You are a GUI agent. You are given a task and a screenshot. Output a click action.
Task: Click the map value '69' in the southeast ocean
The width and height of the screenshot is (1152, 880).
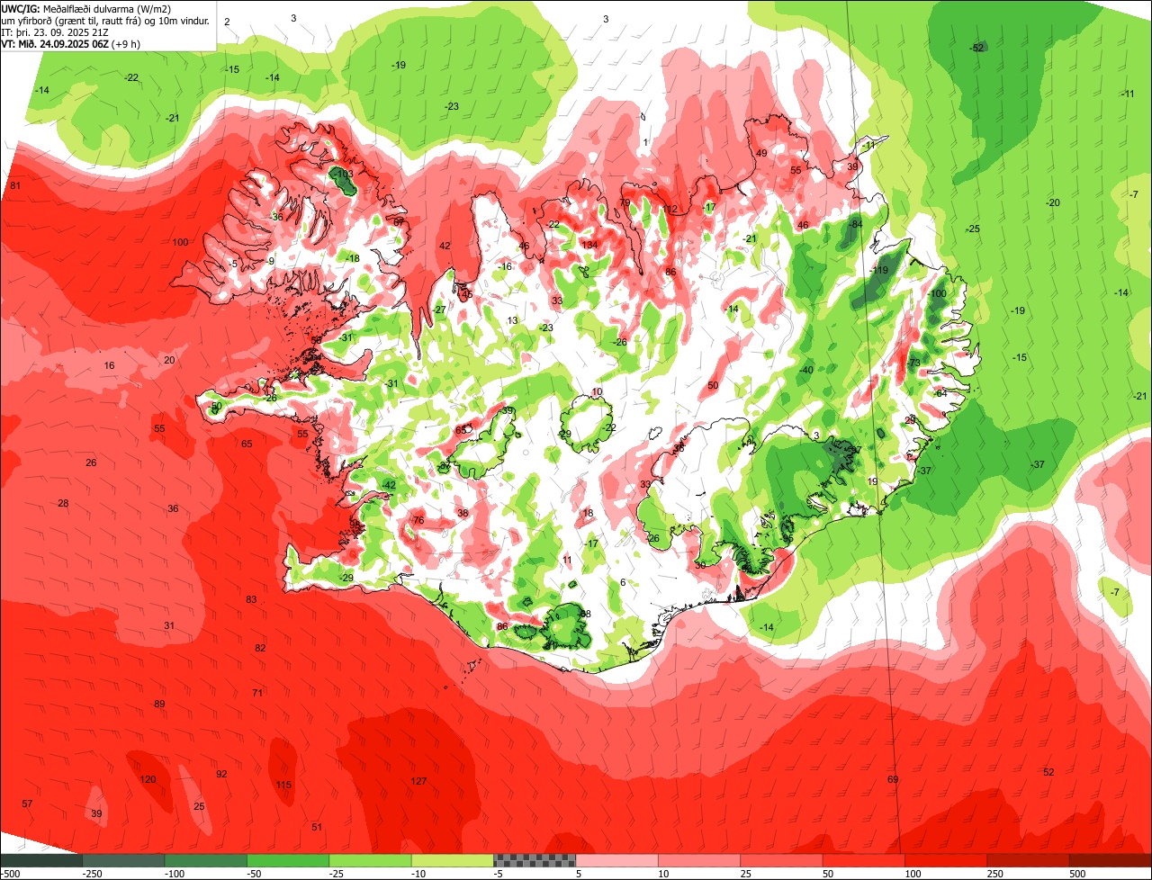[x=893, y=779]
